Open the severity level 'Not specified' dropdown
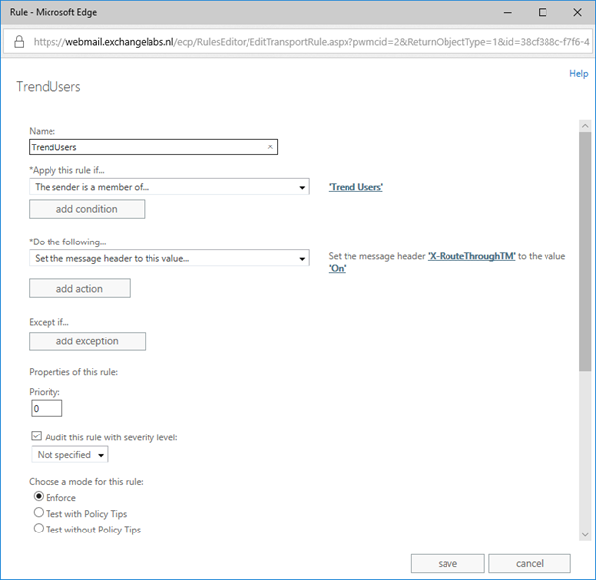 pos(69,455)
